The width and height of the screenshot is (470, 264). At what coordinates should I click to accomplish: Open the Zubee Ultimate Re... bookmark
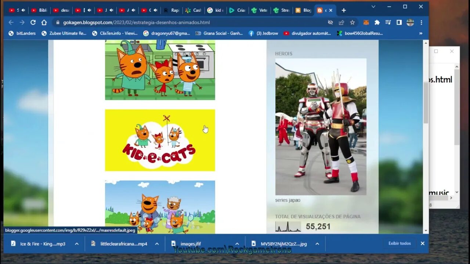click(x=64, y=33)
